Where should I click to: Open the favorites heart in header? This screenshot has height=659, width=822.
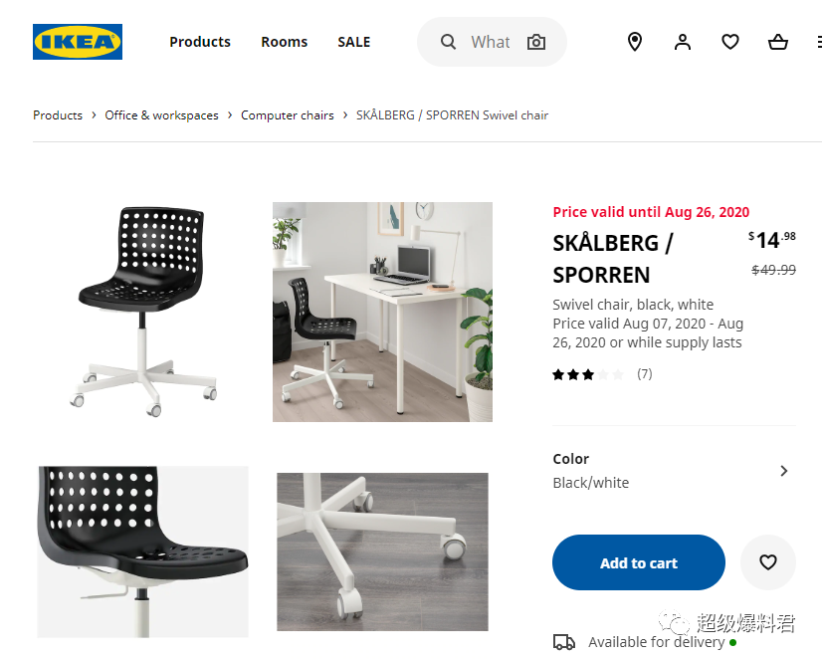pyautogui.click(x=730, y=42)
